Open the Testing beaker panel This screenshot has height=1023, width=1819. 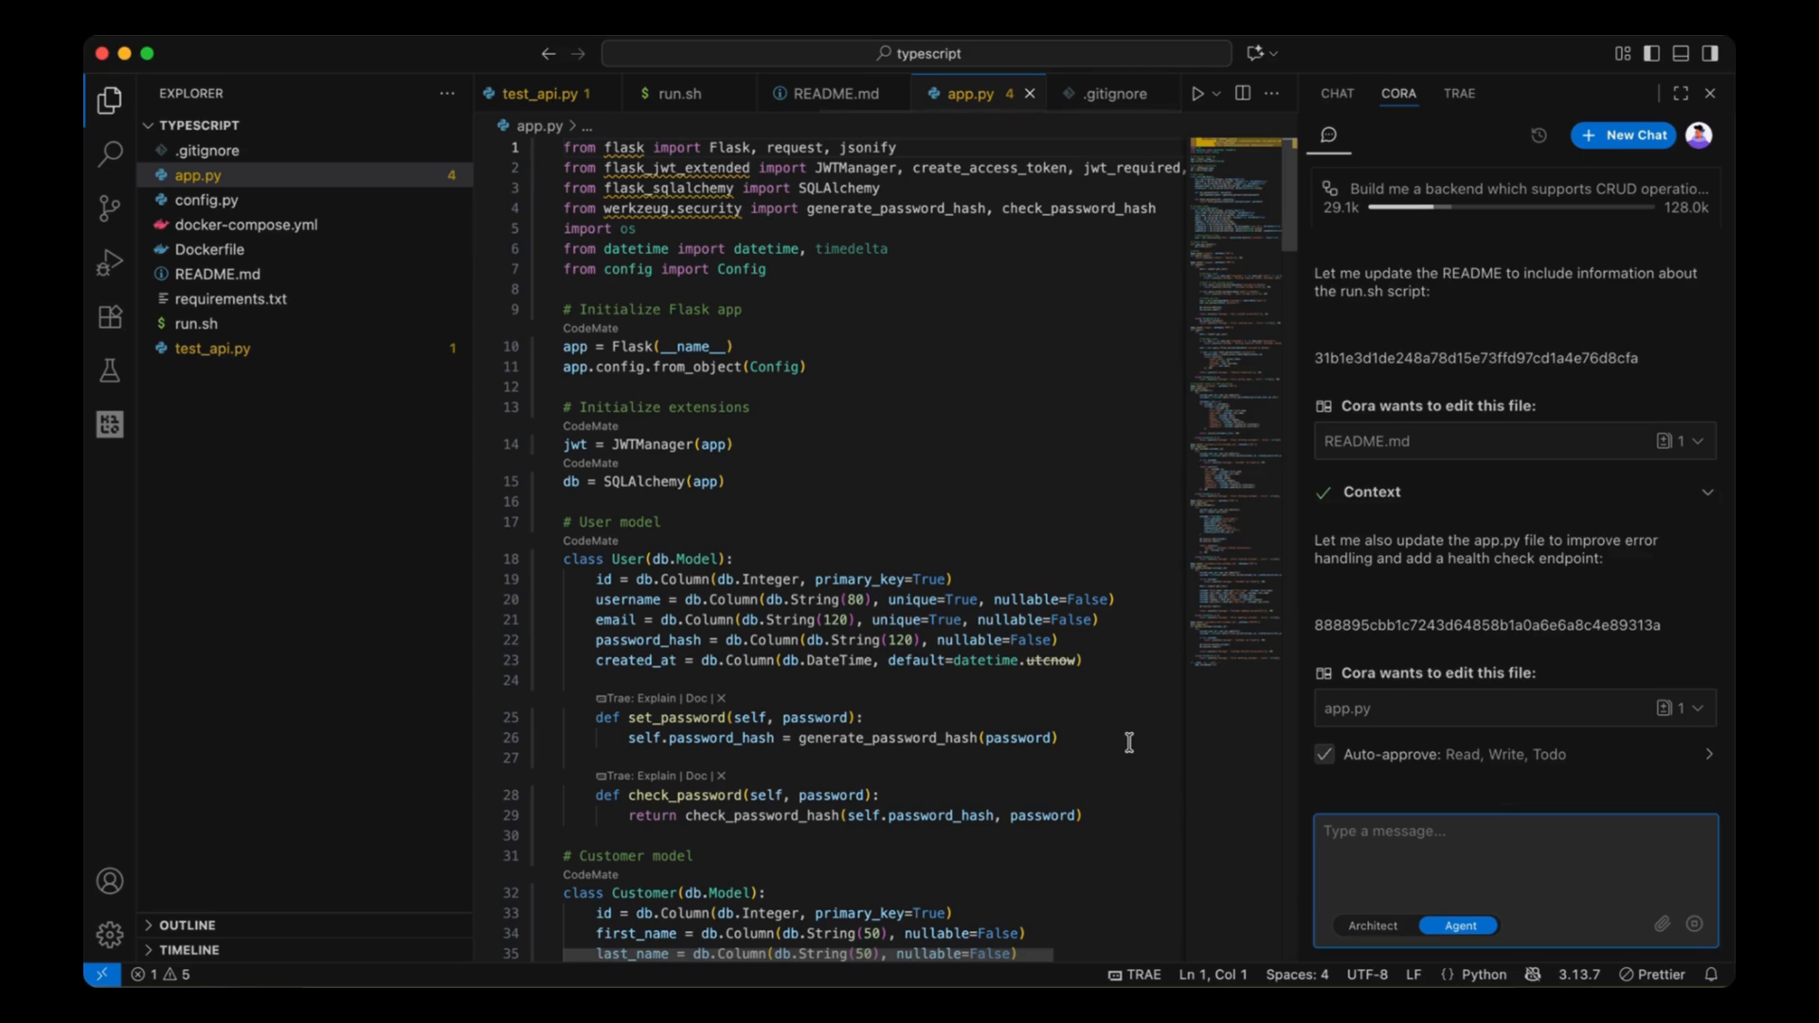click(109, 370)
